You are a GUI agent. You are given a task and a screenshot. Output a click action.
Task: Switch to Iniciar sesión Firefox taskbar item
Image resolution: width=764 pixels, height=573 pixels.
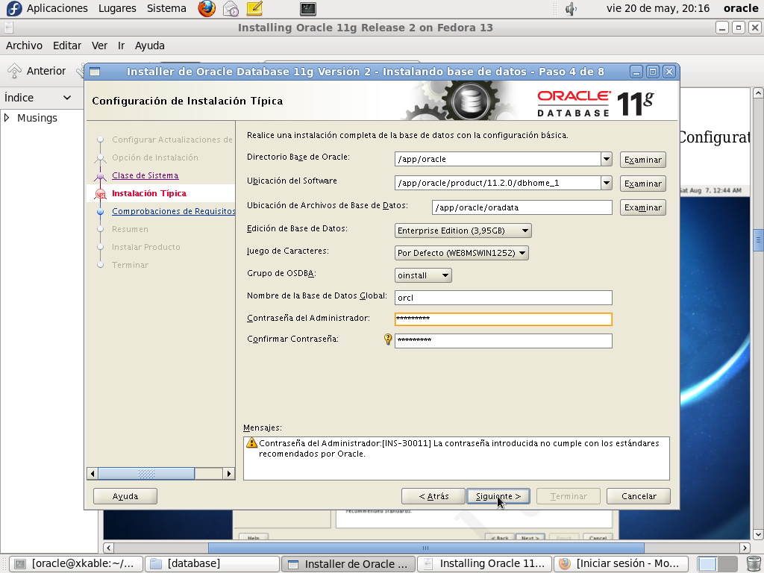(x=621, y=564)
